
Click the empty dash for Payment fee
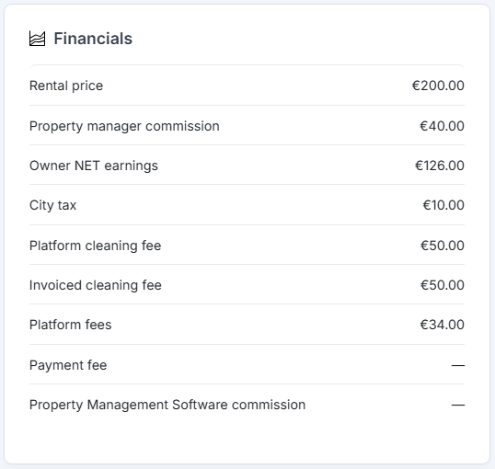tap(458, 365)
